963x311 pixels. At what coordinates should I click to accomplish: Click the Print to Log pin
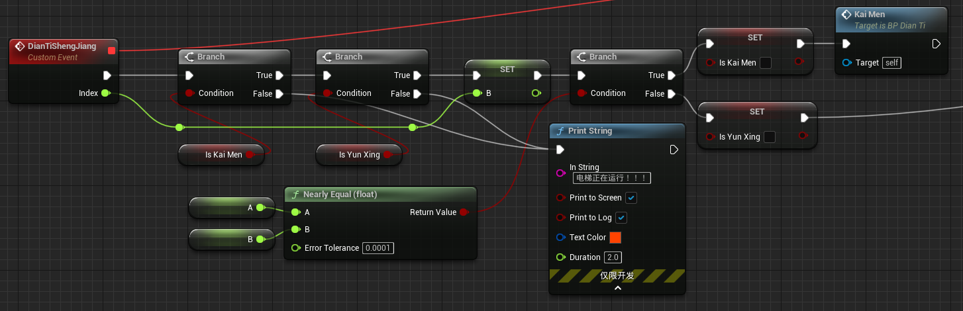pyautogui.click(x=561, y=218)
